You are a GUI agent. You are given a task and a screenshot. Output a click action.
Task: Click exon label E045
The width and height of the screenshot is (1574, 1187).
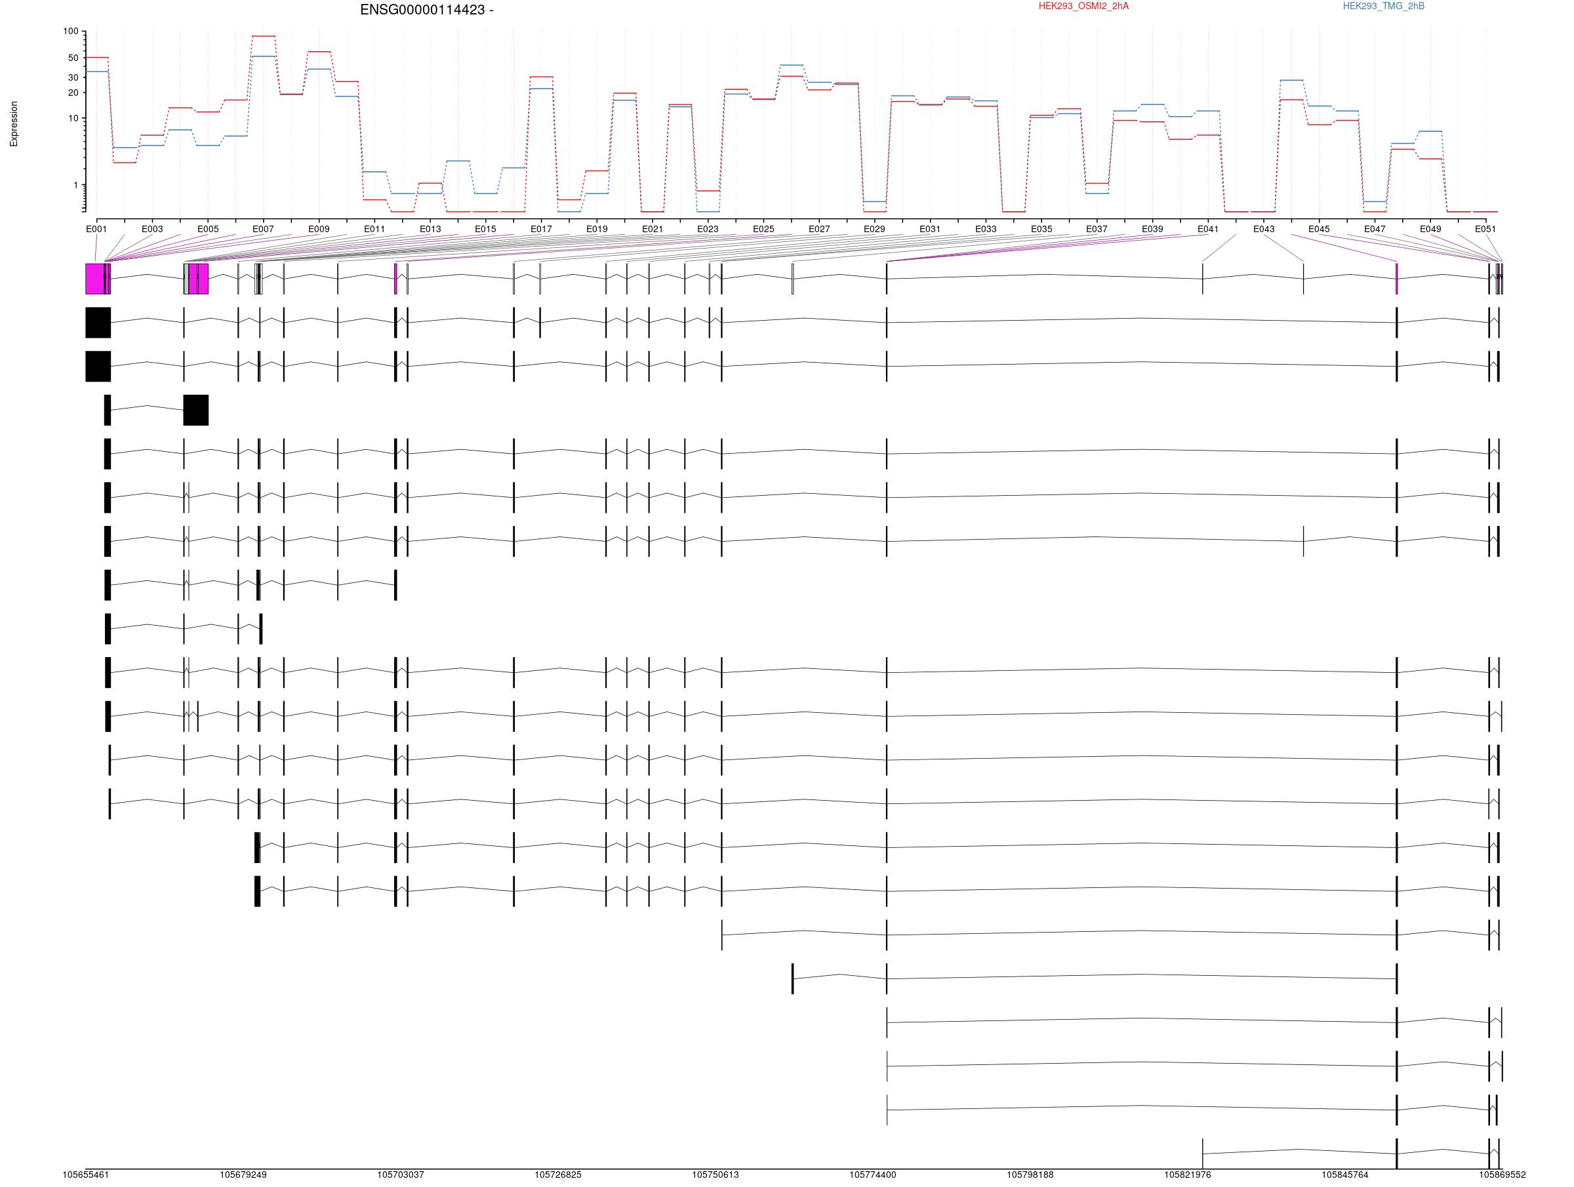tap(1320, 229)
